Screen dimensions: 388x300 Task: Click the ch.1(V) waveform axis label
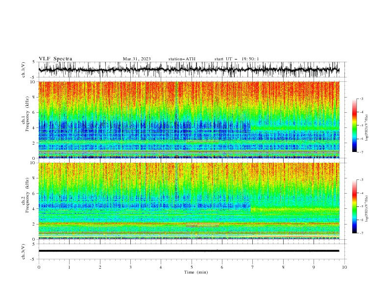[x=24, y=70]
